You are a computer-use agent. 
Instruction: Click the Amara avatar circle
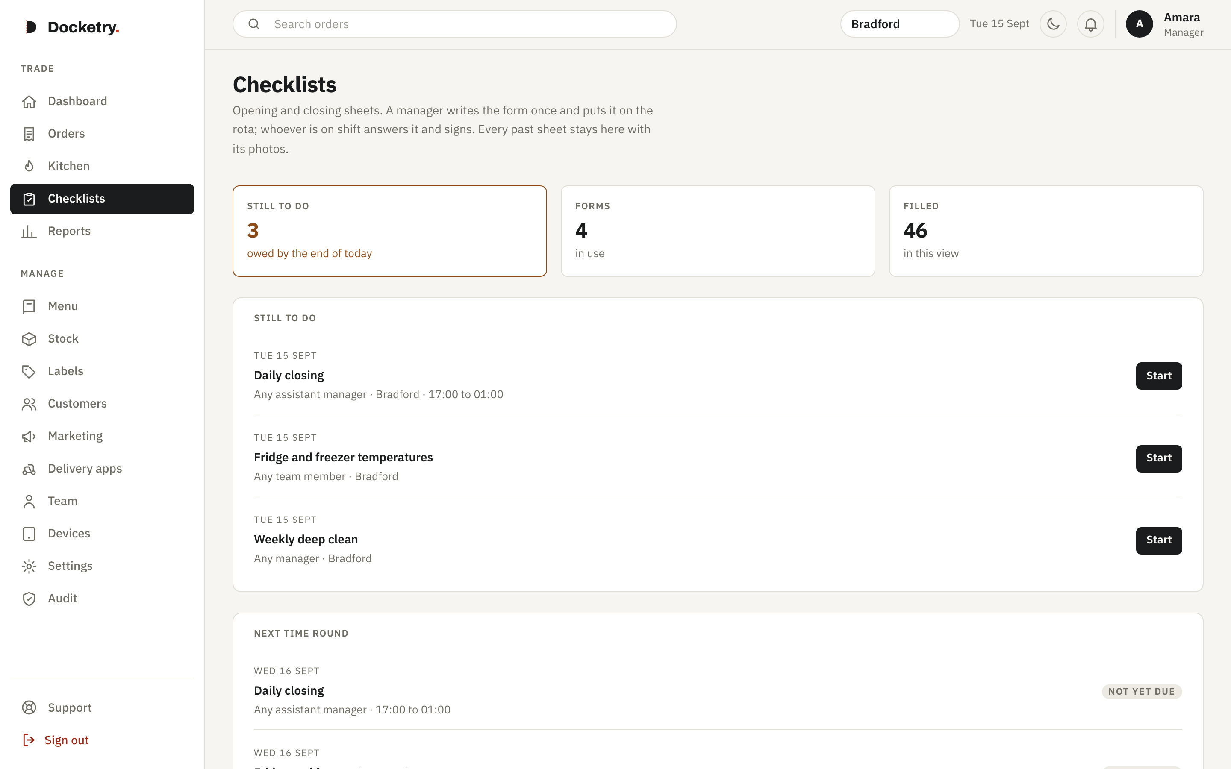point(1140,24)
